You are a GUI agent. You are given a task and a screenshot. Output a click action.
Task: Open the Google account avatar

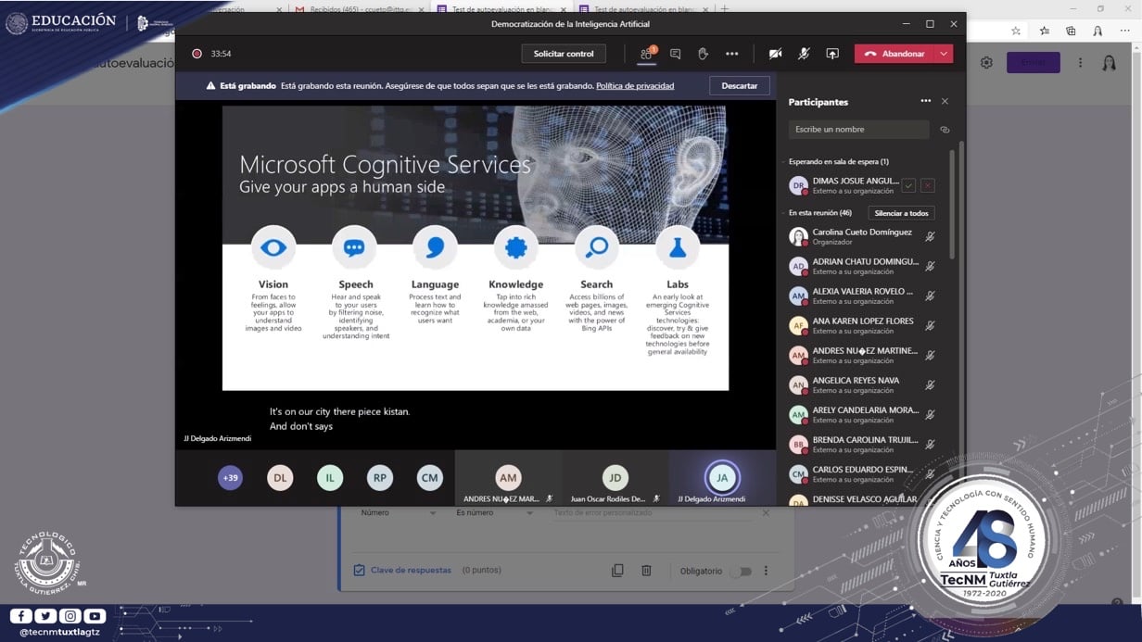click(x=1109, y=63)
